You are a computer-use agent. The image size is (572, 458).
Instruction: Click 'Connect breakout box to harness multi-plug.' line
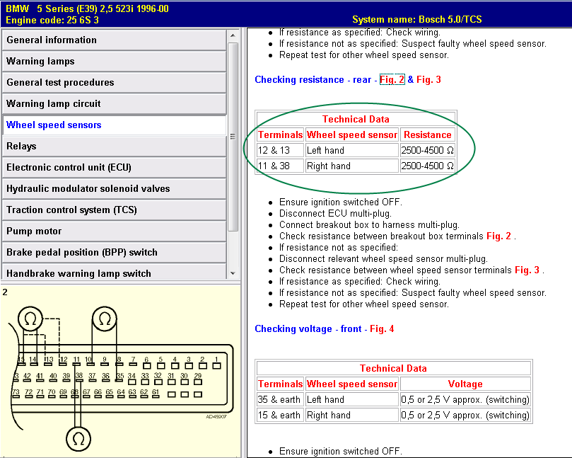point(369,224)
